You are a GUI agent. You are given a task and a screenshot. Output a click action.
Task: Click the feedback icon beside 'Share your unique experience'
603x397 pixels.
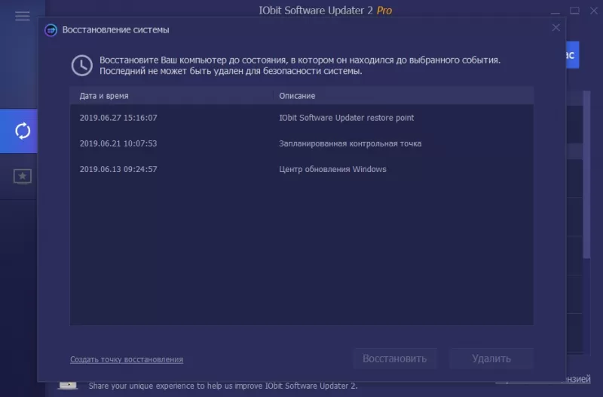(68, 385)
